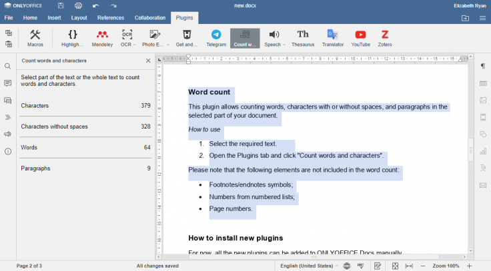
Task: Open the Thesaurus plugin
Action: [x=303, y=38]
